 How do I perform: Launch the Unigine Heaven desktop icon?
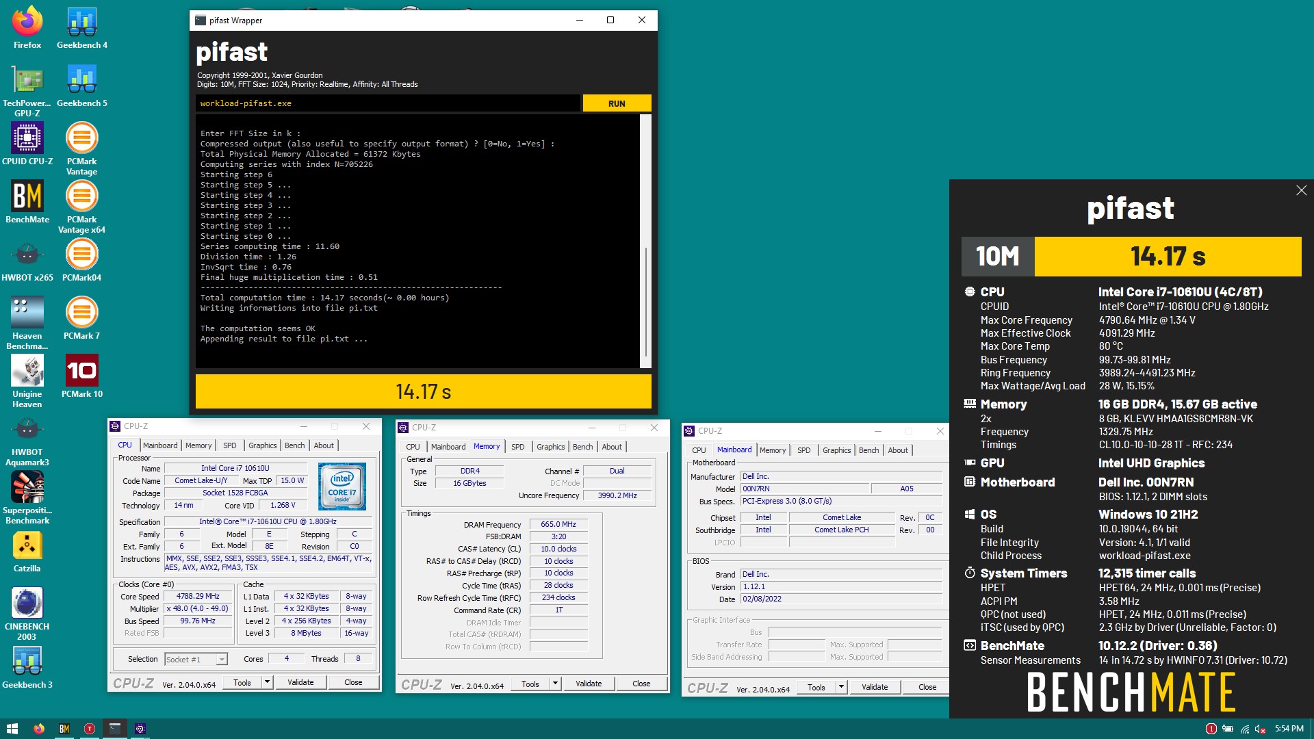pos(27,382)
